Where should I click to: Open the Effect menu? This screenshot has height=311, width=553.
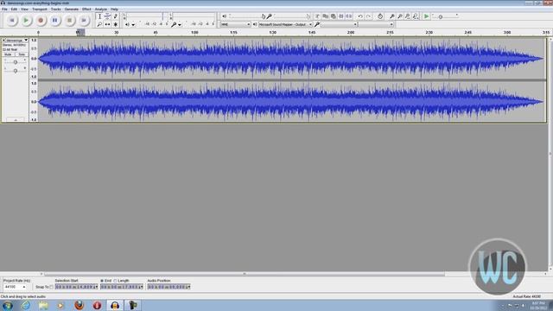pyautogui.click(x=86, y=10)
